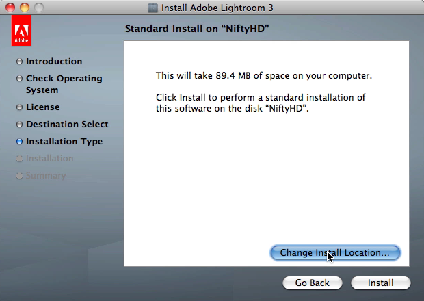Image resolution: width=424 pixels, height=301 pixels.
Task: Click the blue bullet beside Installation Type
Action: (x=19, y=142)
